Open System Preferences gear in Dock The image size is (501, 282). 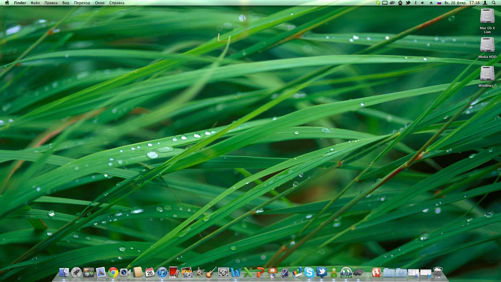coord(224,272)
